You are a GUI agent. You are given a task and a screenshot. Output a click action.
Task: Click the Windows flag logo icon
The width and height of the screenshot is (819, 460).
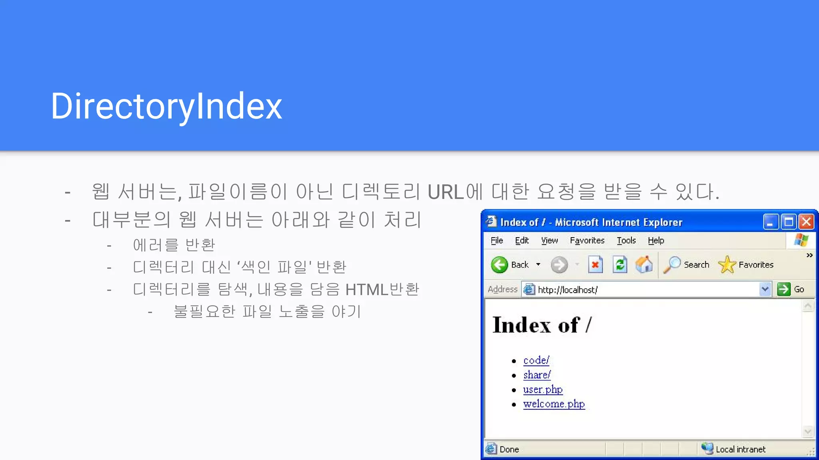click(x=801, y=240)
